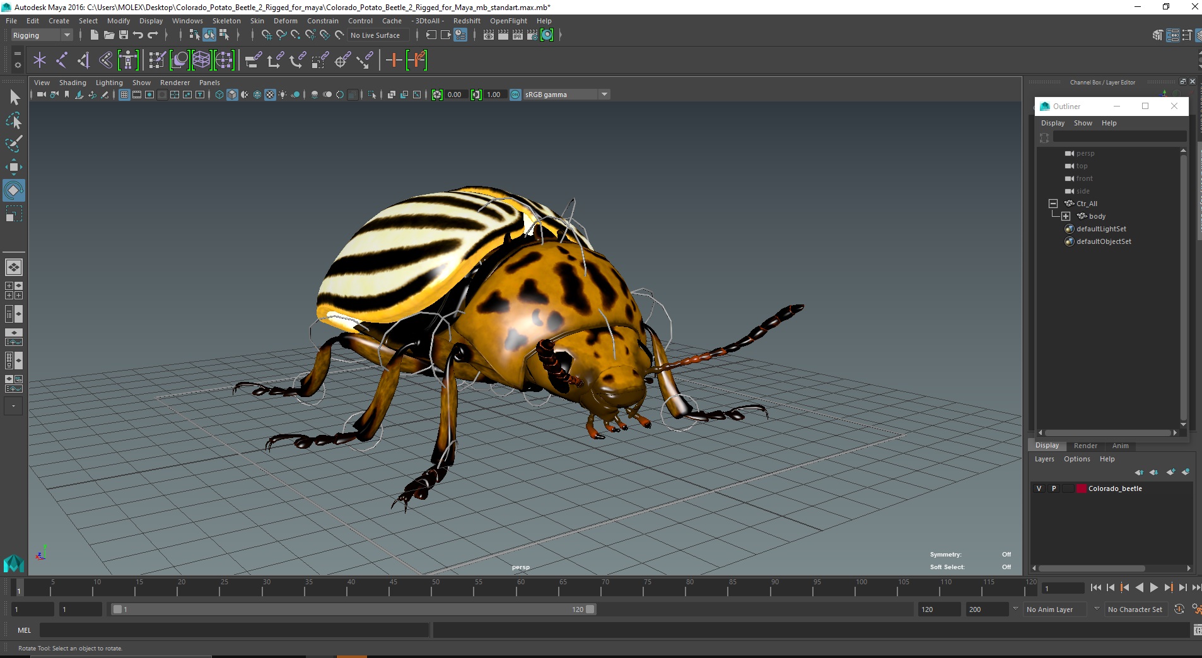The width and height of the screenshot is (1202, 658).
Task: Switch to the Render layer tab
Action: tap(1085, 446)
